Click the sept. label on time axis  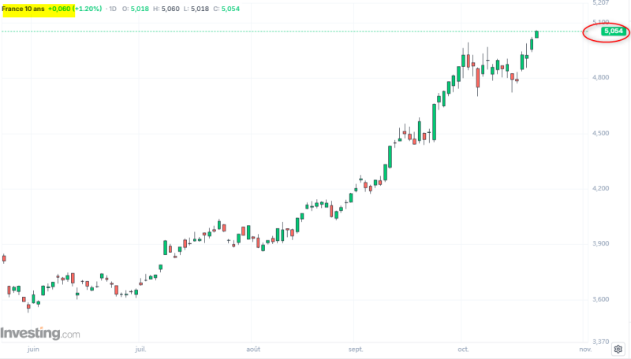pos(356,349)
